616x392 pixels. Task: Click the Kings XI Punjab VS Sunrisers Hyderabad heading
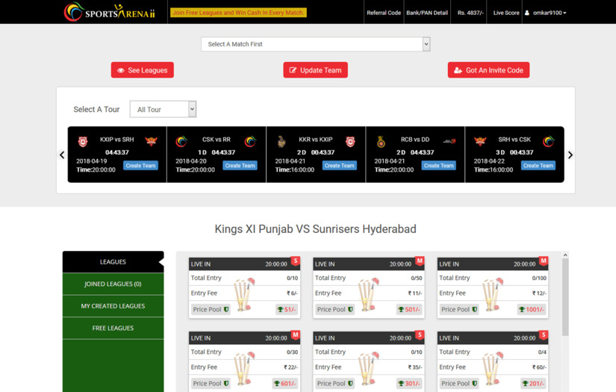315,229
